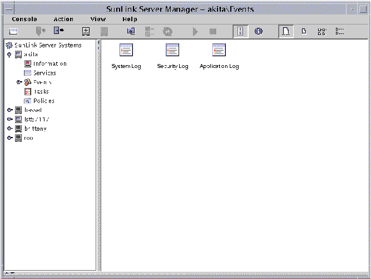
Task: Click the Events icon in tree
Action: click(28, 82)
